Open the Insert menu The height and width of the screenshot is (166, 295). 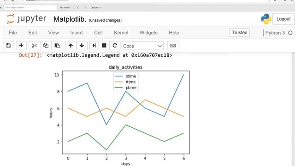point(77,33)
